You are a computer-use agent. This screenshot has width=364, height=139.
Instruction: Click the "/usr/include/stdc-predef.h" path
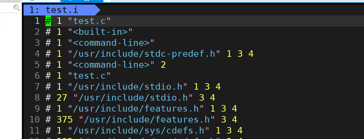144,54
